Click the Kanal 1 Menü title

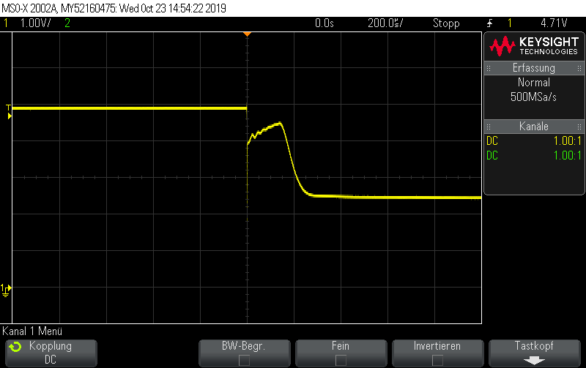click(x=32, y=331)
